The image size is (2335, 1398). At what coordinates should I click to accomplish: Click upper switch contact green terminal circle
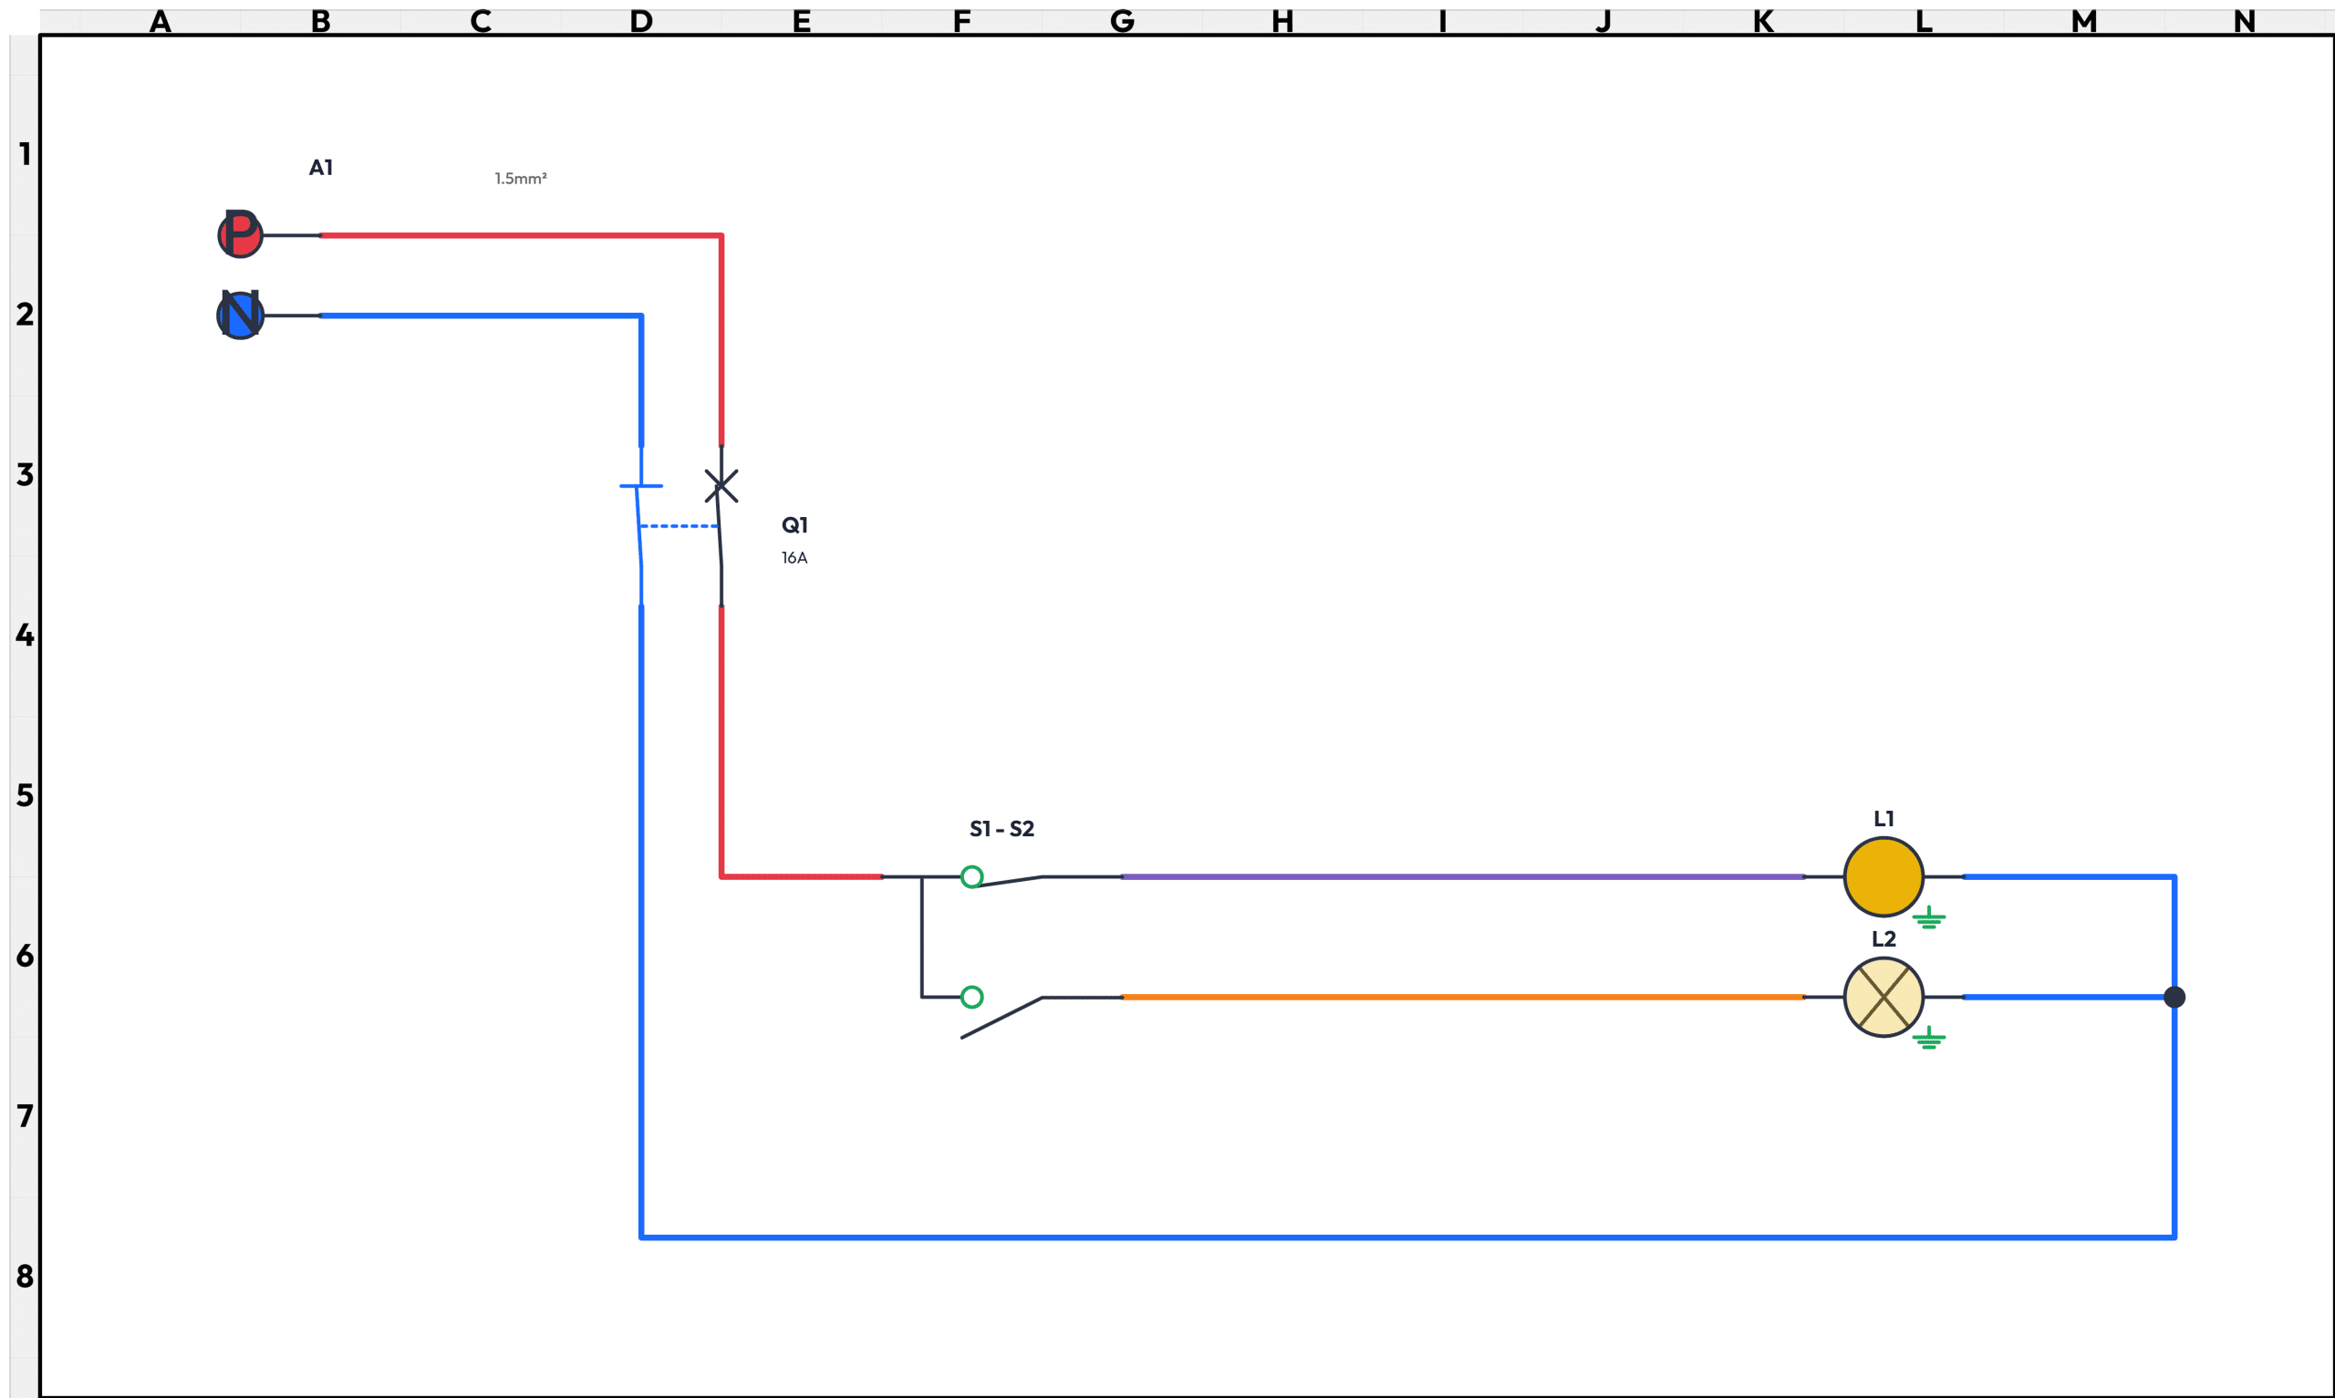point(972,877)
